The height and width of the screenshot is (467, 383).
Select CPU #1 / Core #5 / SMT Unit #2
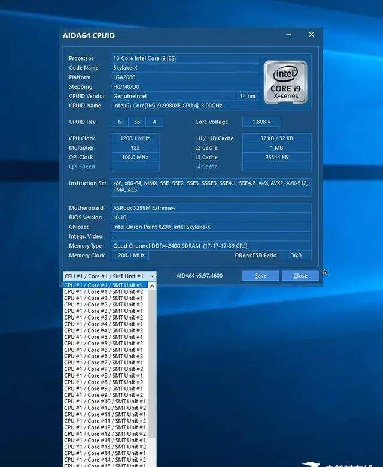[104, 344]
